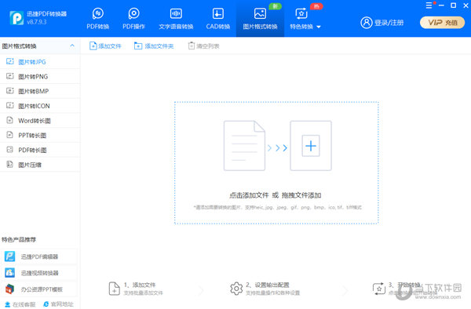Select 图片转ICON in the sidebar
The height and width of the screenshot is (309, 471).
(40, 106)
